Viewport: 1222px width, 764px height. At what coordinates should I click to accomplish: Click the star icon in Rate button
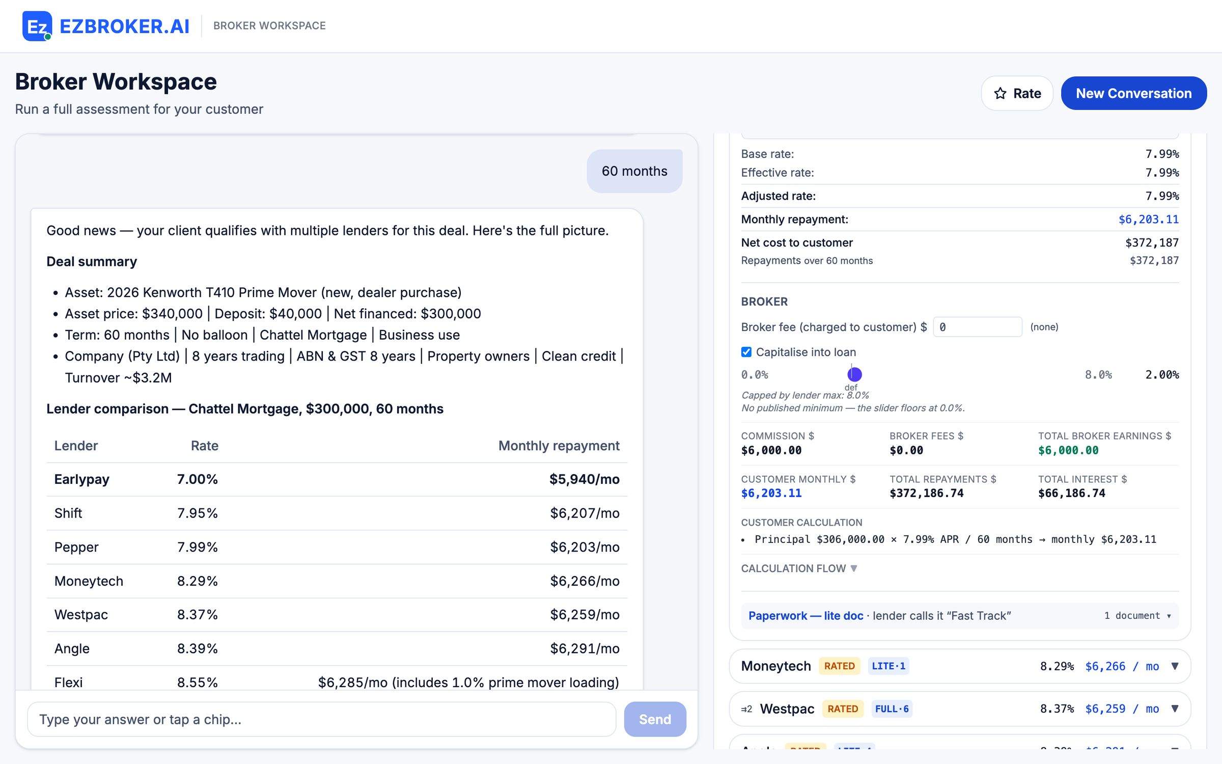(x=1000, y=93)
